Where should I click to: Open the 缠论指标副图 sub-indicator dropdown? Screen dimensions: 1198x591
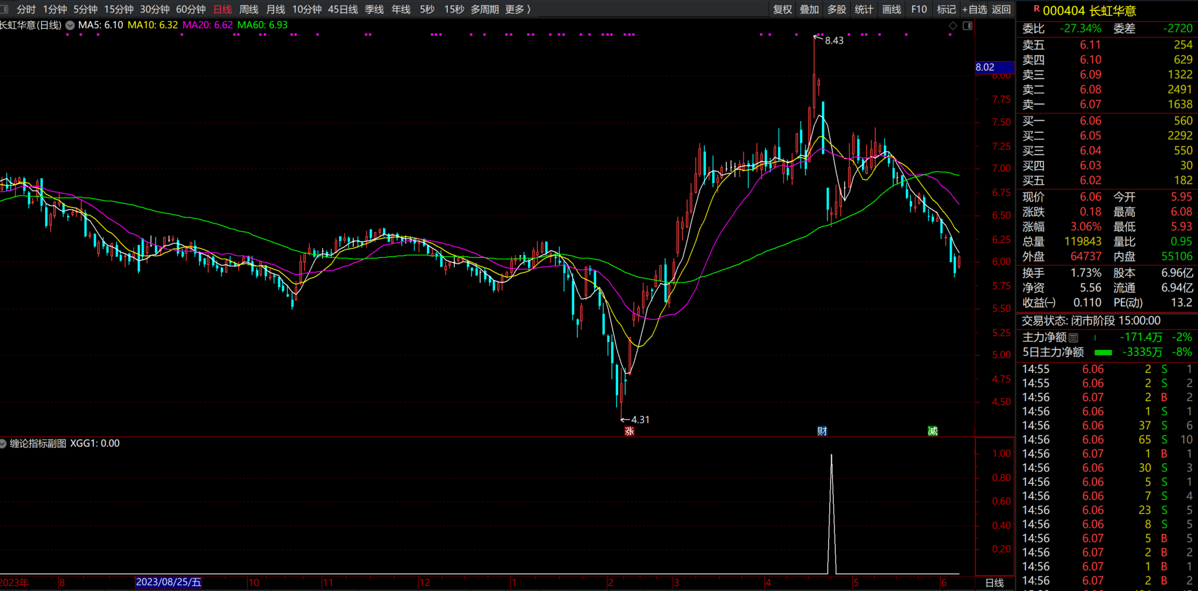point(3,444)
